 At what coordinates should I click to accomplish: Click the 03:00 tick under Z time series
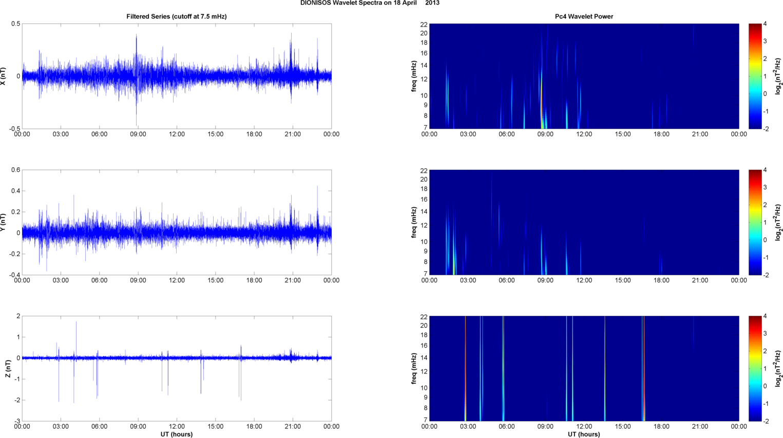point(61,427)
